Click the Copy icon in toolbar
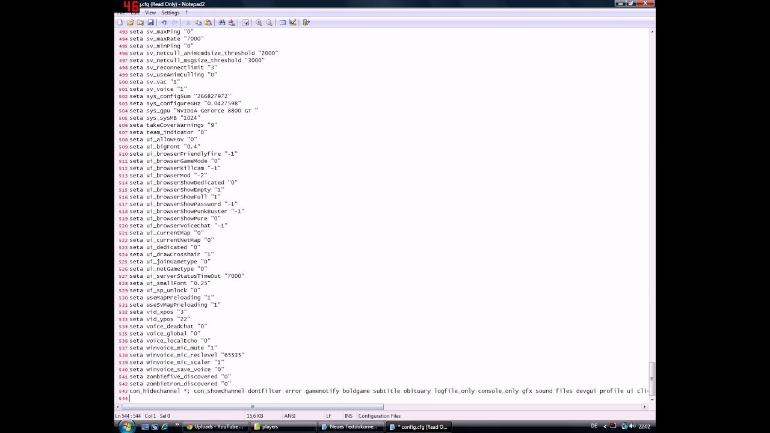Screen dimensions: 770x433 tap(198, 22)
